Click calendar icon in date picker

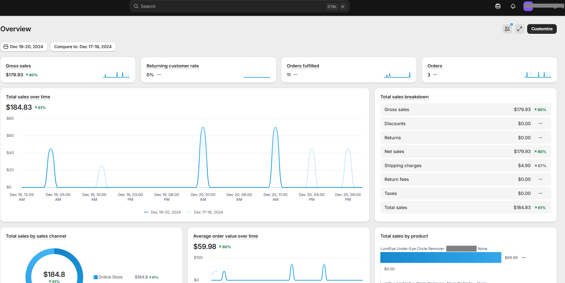6,47
